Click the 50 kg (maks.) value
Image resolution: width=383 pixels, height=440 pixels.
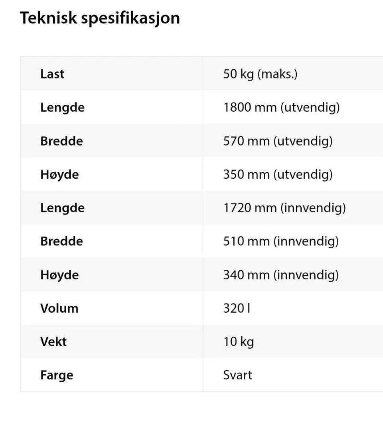tap(260, 74)
